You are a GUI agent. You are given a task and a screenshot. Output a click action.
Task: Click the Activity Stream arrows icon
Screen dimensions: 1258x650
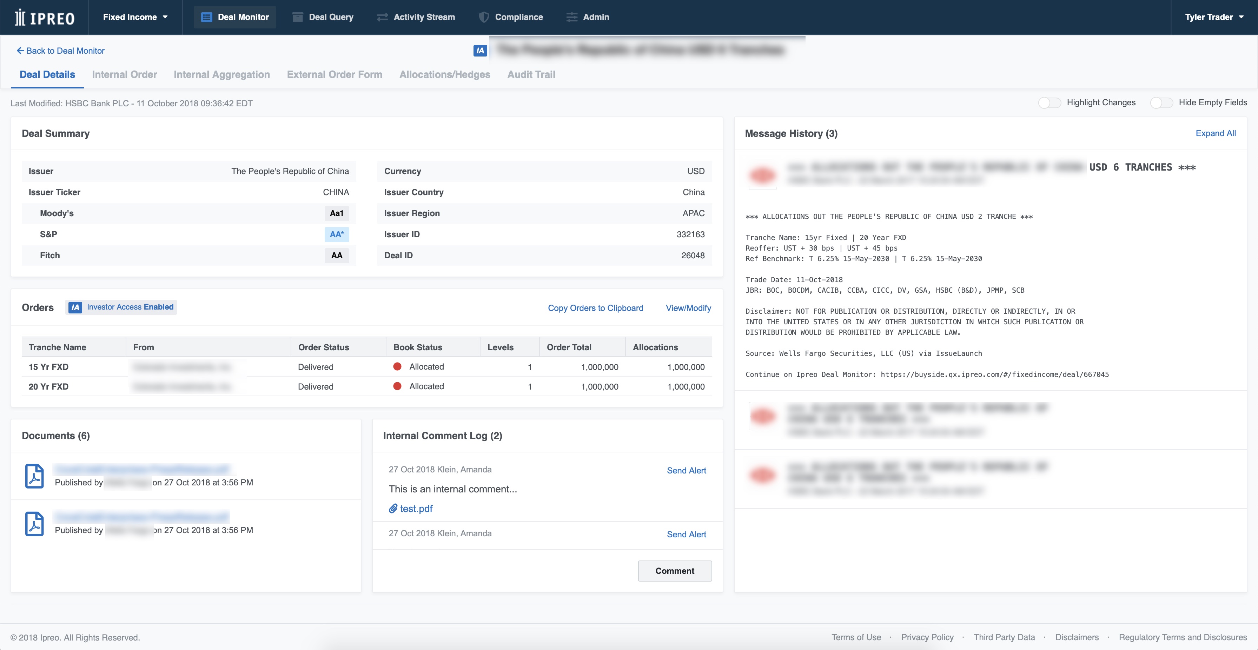point(382,17)
